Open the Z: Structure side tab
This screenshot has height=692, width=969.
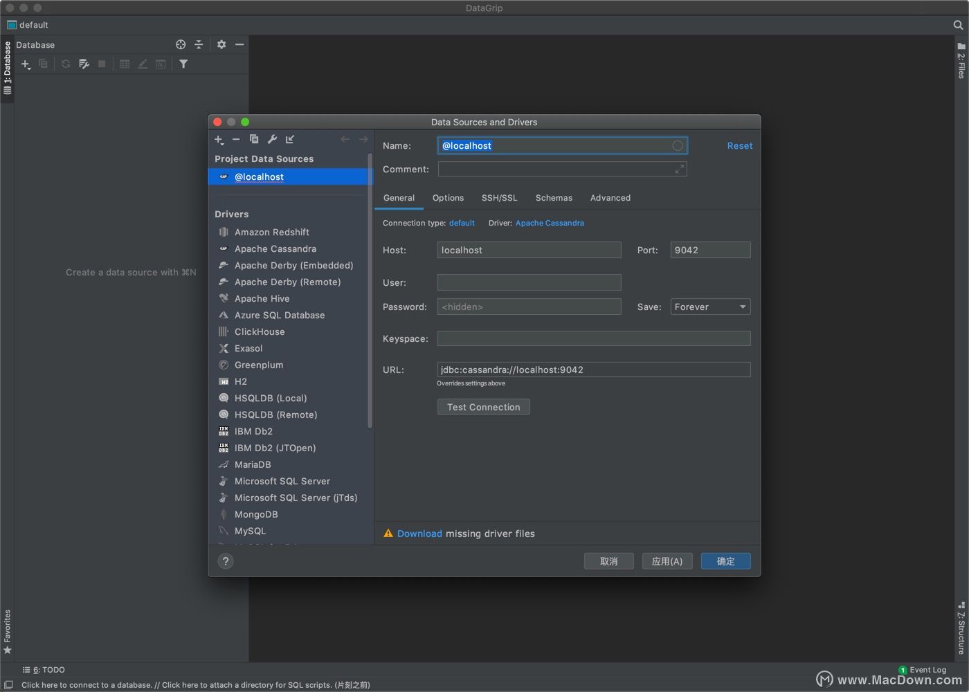point(961,628)
